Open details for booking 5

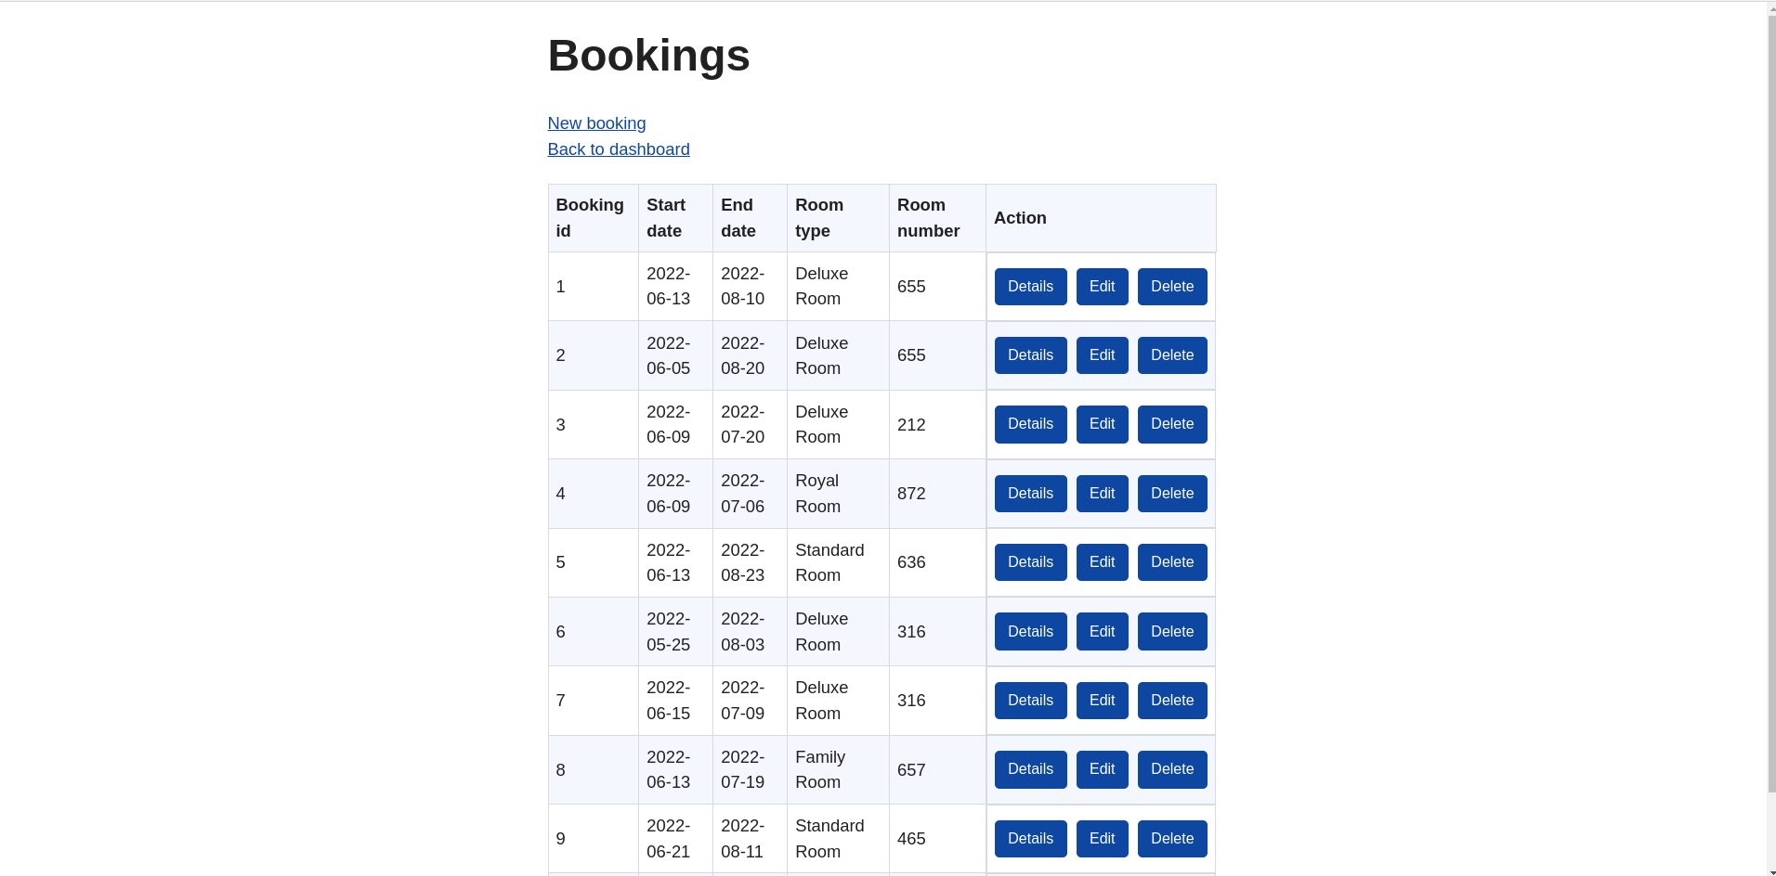(x=1029, y=561)
